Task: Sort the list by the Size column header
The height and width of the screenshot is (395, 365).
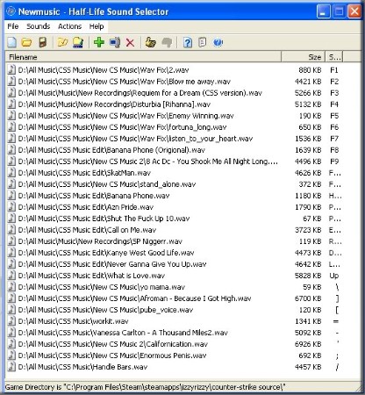Action: (x=304, y=57)
